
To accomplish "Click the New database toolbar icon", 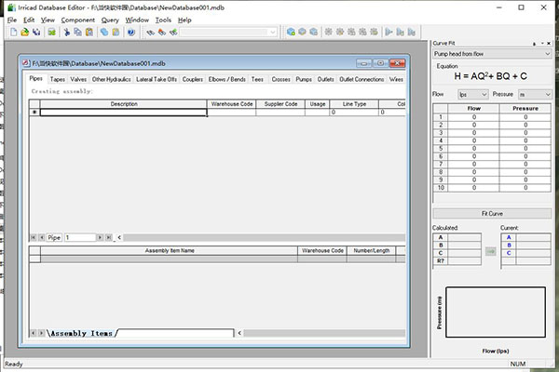I will [12, 32].
